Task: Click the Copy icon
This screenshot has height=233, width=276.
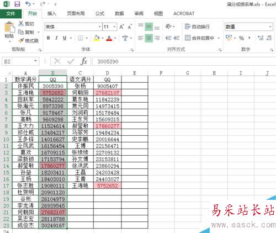Action: click(21, 32)
